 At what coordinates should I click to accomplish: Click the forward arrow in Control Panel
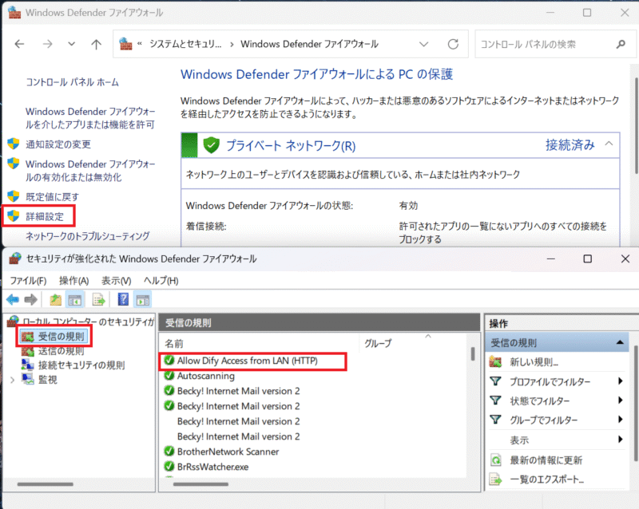[x=48, y=44]
